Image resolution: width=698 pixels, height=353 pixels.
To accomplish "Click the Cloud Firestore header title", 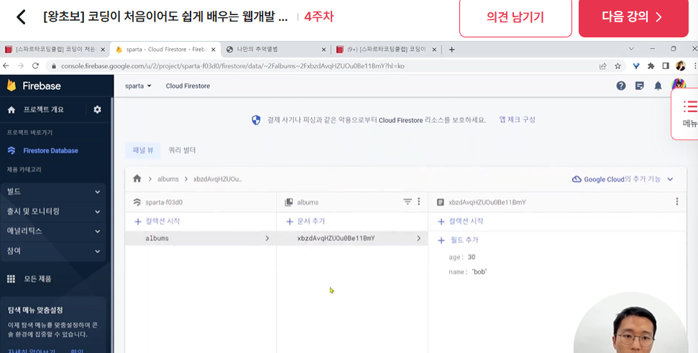I will pos(188,86).
